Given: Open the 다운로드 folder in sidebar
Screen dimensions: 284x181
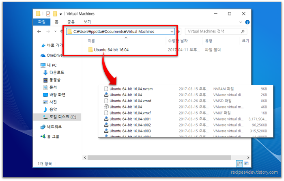Looking at the screenshot, I should click(x=54, y=73).
